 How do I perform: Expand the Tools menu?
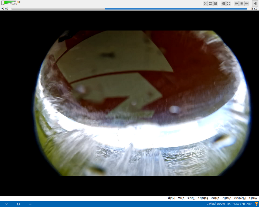(191, 198)
